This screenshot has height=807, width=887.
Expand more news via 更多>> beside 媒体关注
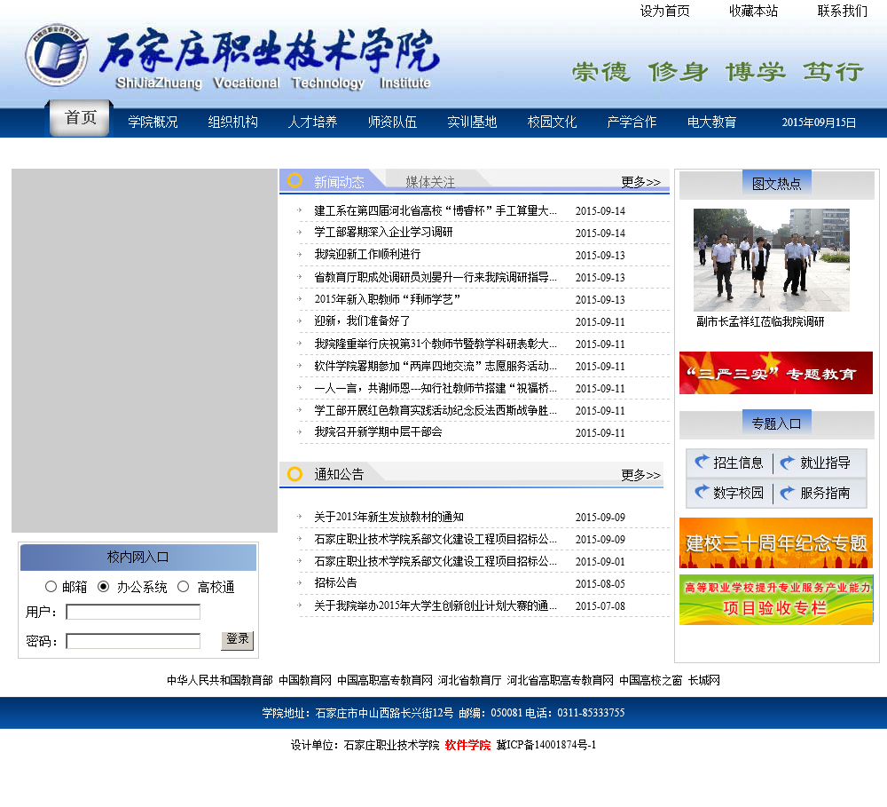[x=640, y=182]
